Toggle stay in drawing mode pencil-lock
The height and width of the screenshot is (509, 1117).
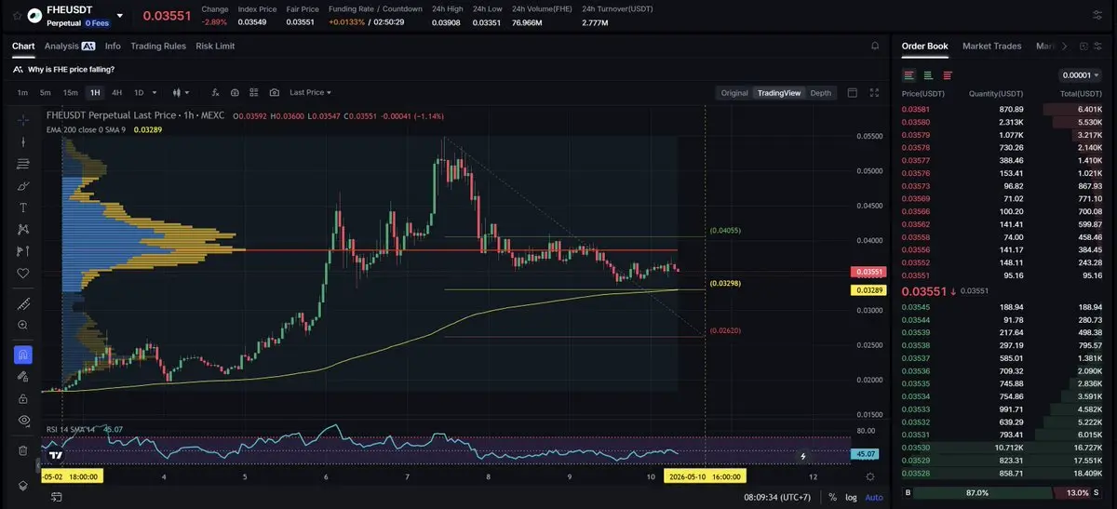coord(23,377)
